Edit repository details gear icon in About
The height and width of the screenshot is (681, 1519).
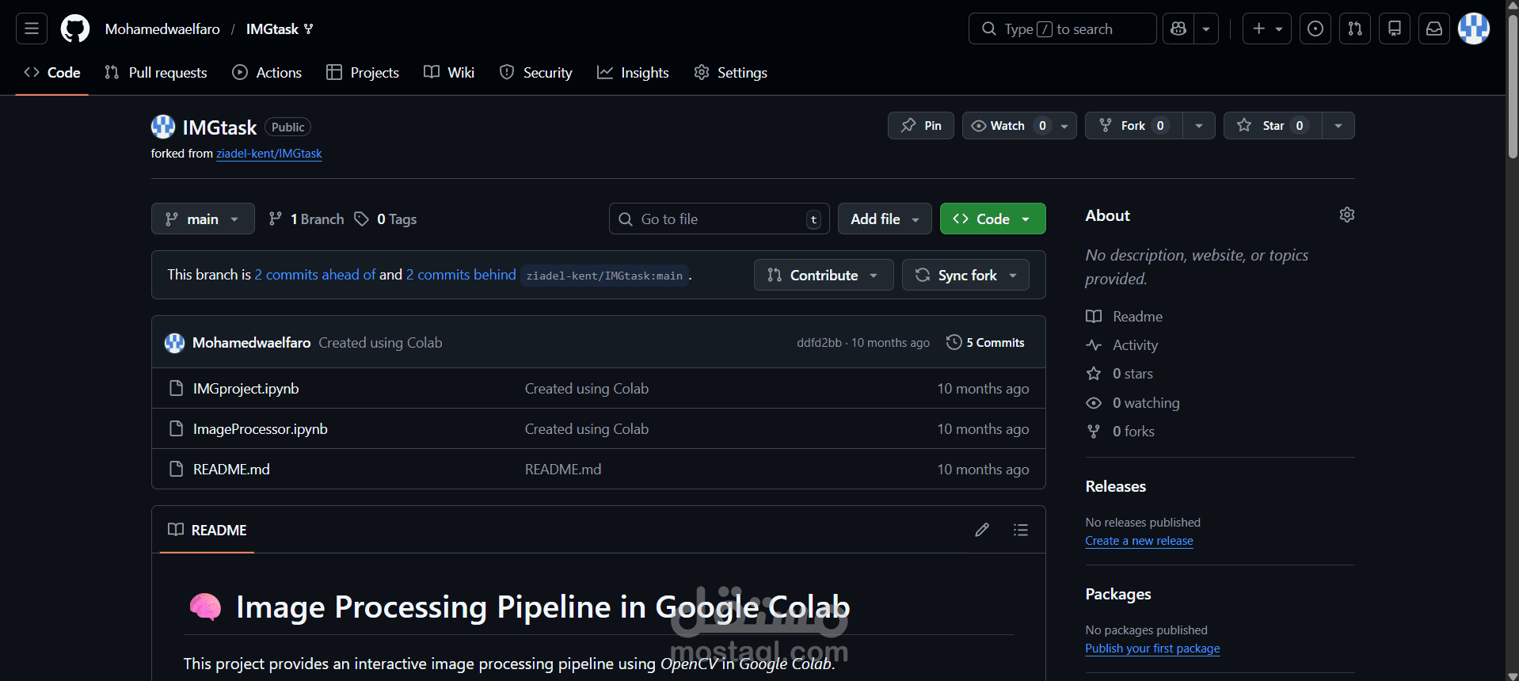1347,215
